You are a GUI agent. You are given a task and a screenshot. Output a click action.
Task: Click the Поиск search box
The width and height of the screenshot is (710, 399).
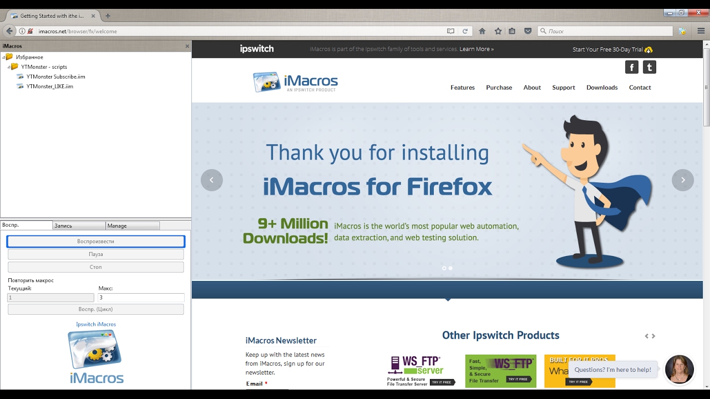605,31
